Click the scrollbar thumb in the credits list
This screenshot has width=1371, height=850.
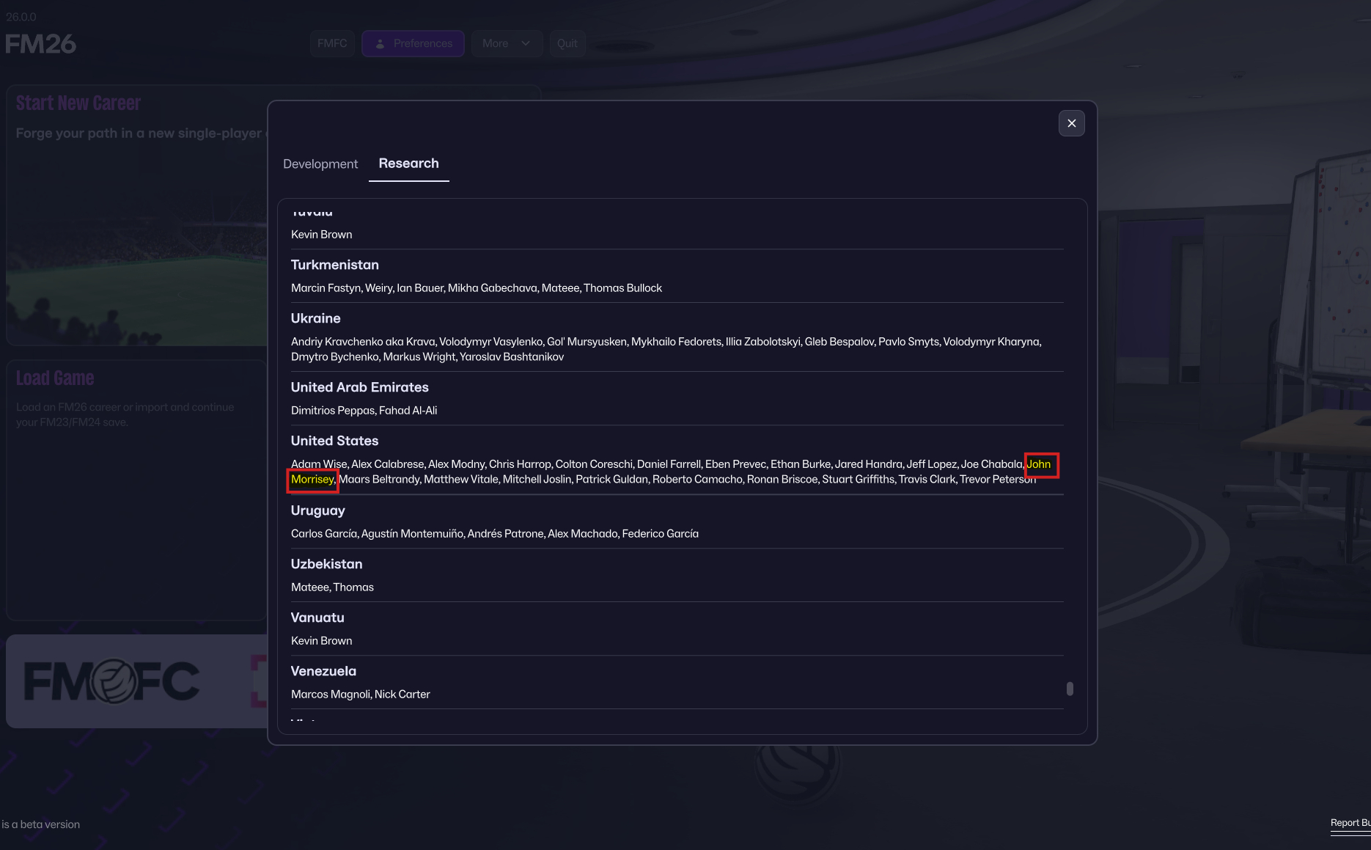[1070, 689]
